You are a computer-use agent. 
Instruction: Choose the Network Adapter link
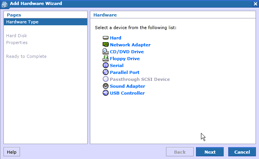tap(130, 45)
